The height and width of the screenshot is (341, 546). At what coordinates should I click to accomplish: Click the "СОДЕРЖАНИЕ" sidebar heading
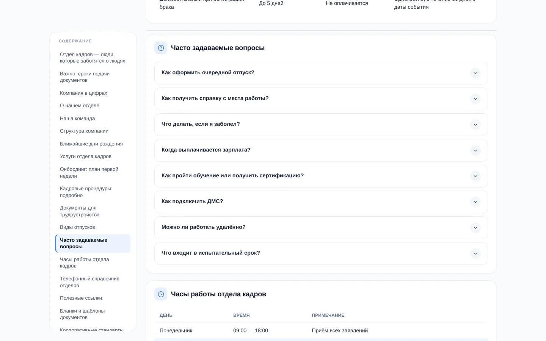pyautogui.click(x=75, y=41)
